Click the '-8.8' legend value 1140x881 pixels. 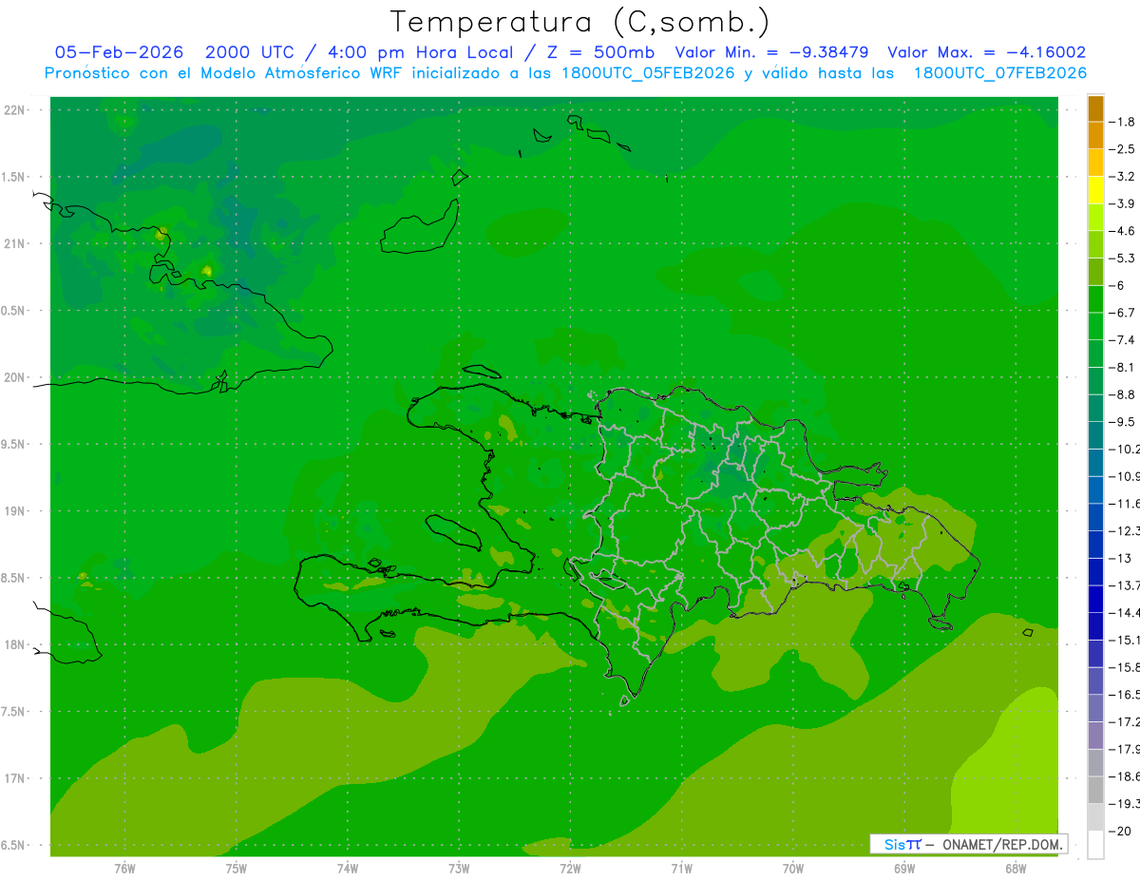point(1122,394)
